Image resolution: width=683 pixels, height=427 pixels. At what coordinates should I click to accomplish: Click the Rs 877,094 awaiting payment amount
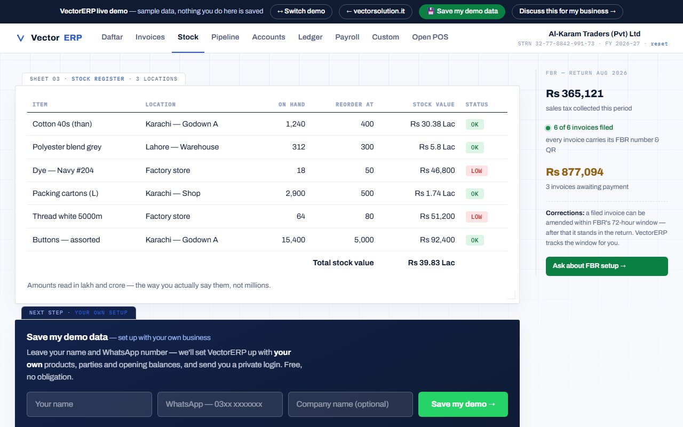coord(575,172)
